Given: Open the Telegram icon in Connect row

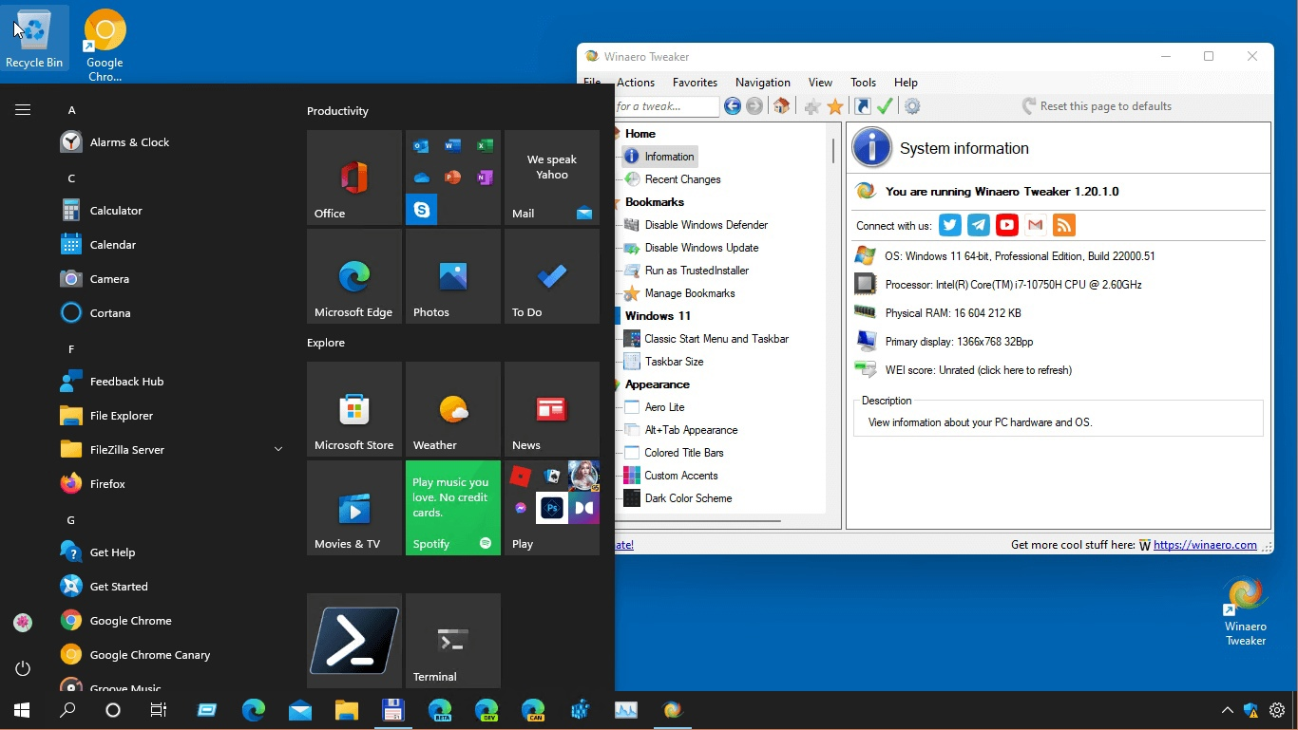Looking at the screenshot, I should (979, 225).
